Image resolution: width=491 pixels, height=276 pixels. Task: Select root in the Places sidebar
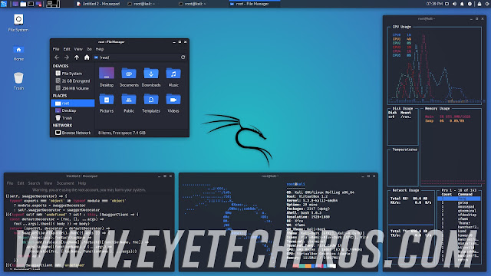pos(73,103)
